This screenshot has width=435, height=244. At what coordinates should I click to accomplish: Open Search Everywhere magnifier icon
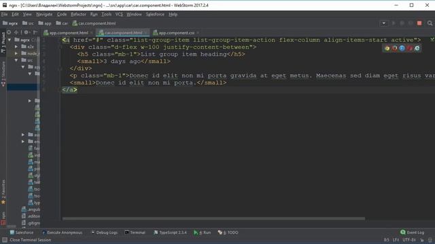tap(430, 23)
